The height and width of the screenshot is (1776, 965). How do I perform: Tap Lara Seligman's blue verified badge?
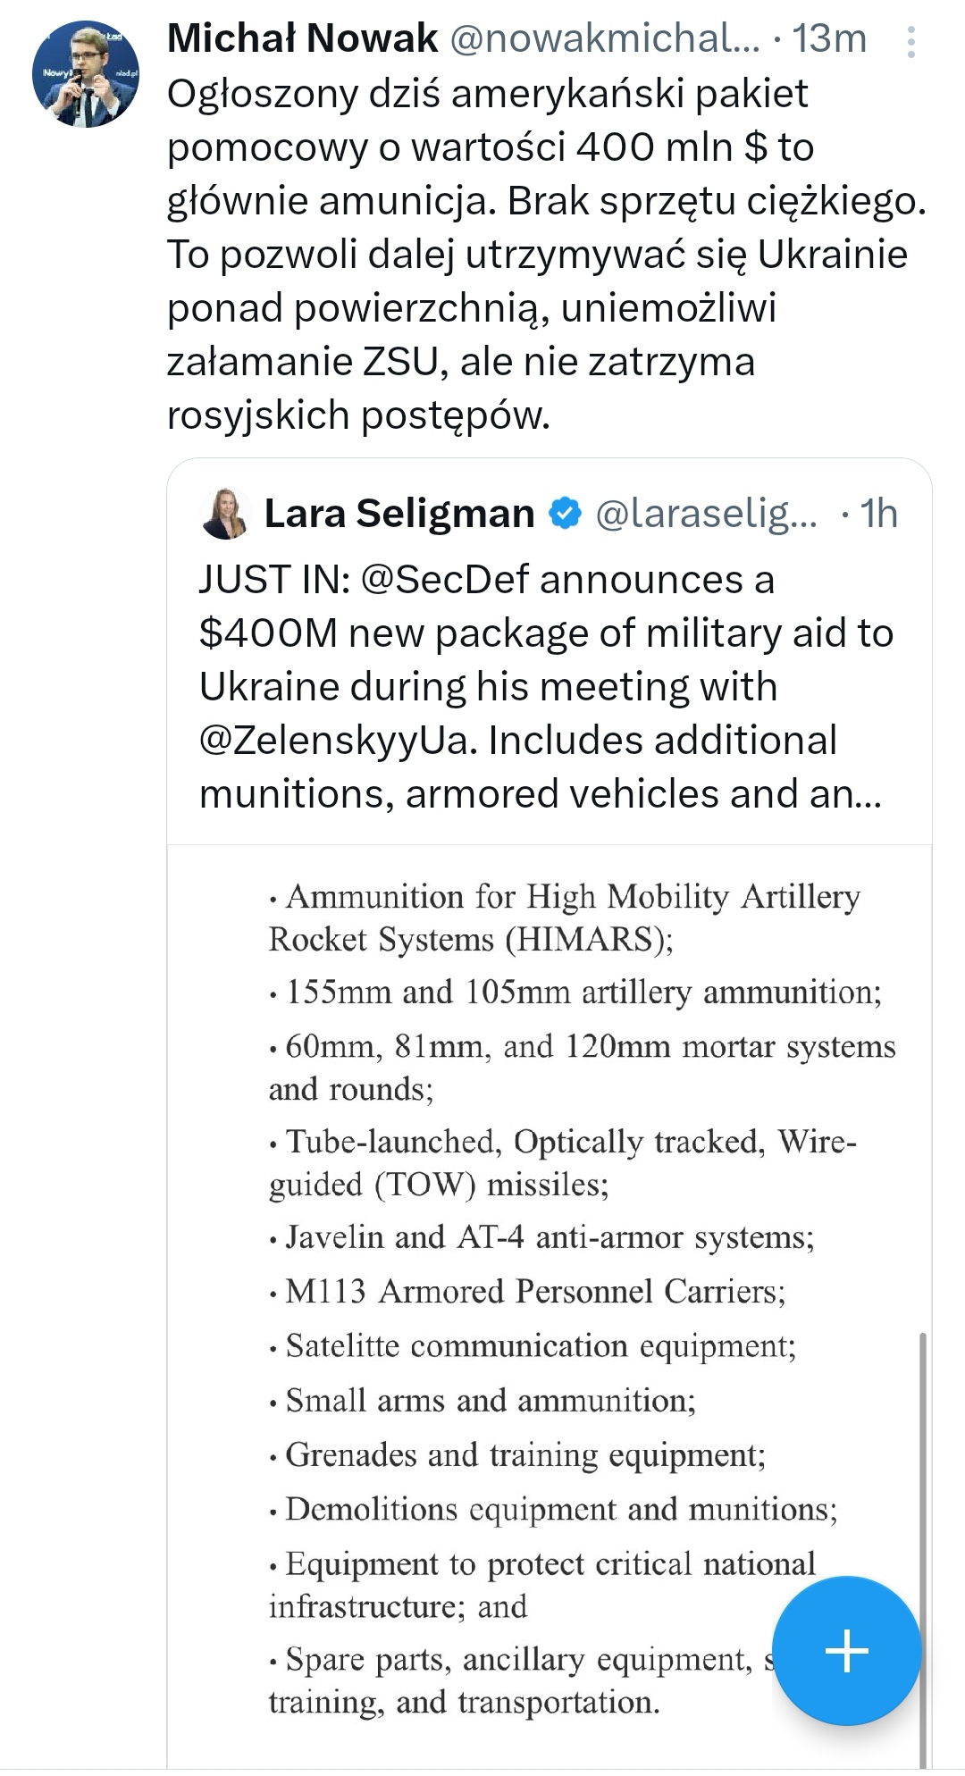[565, 514]
